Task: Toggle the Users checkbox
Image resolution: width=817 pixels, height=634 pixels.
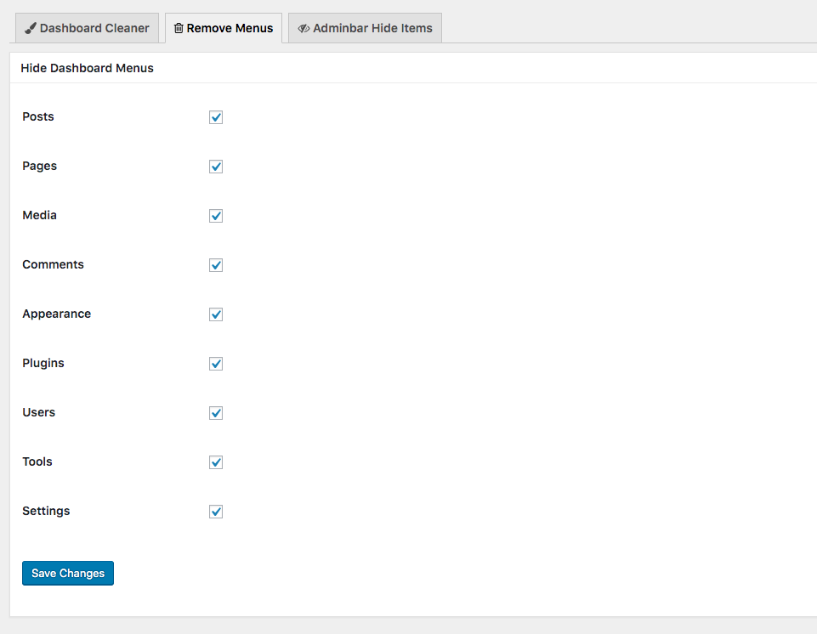Action: [x=216, y=413]
